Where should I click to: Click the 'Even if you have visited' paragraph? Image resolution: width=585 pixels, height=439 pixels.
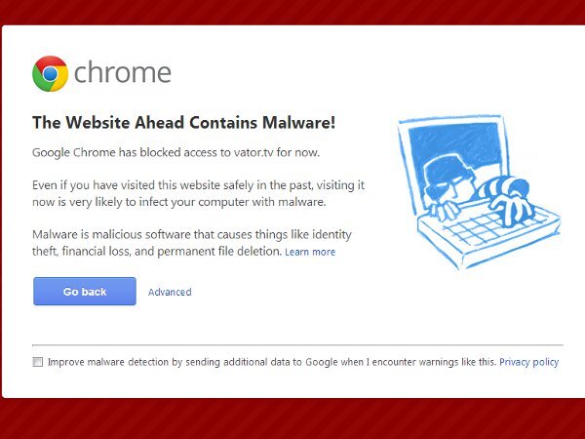click(199, 193)
